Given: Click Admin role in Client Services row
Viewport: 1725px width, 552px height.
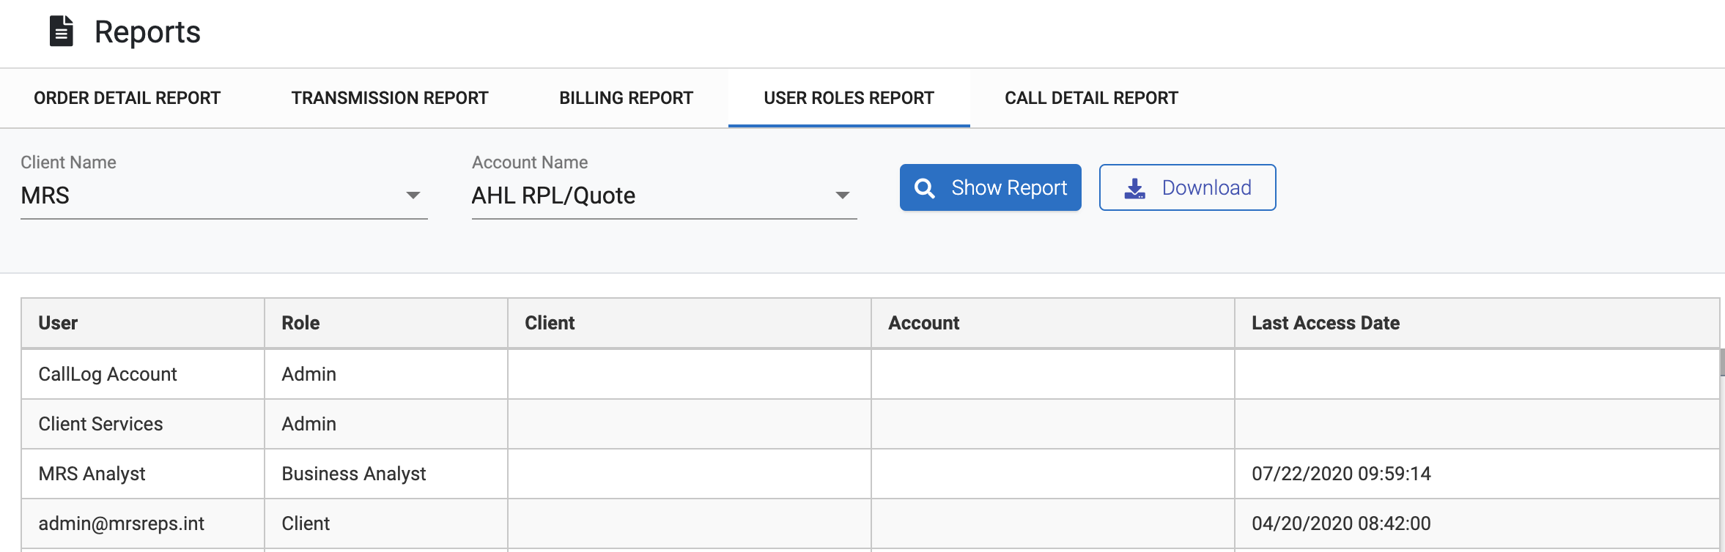Looking at the screenshot, I should (x=386, y=424).
